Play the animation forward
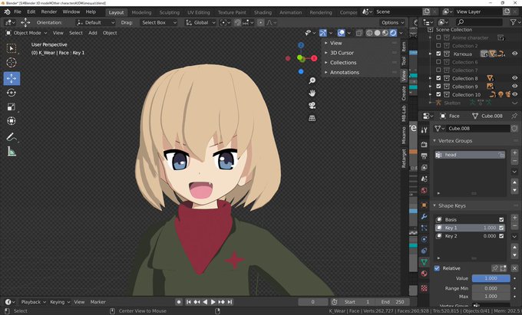 pos(213,302)
